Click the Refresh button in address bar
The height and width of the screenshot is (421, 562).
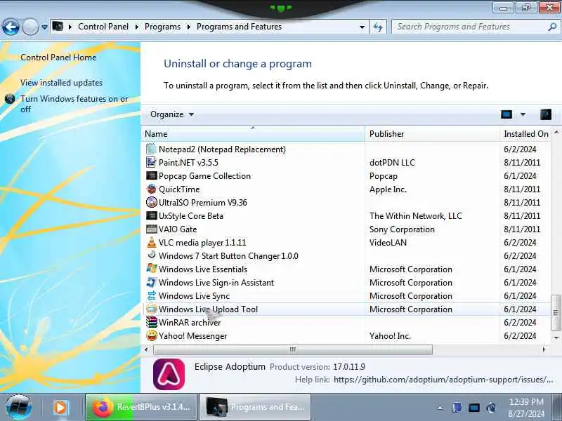click(378, 27)
